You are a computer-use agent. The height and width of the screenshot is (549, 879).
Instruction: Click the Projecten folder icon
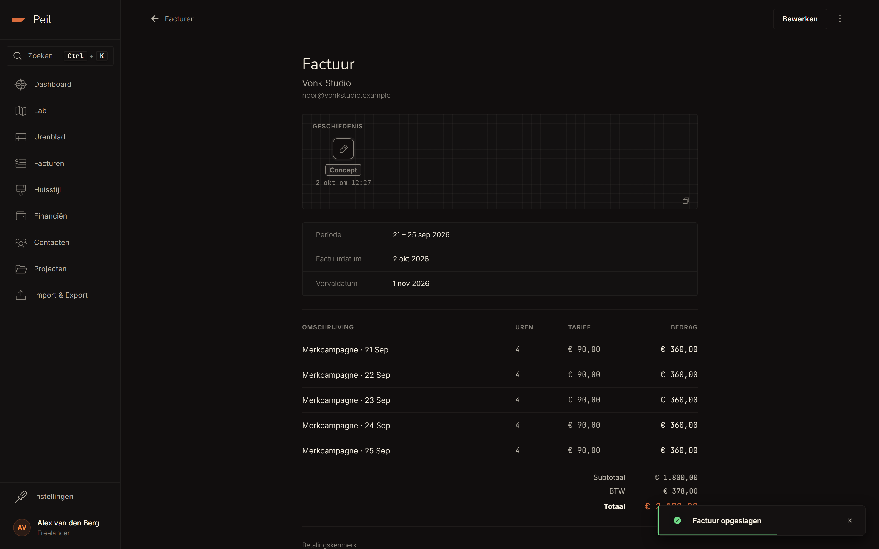tap(21, 269)
